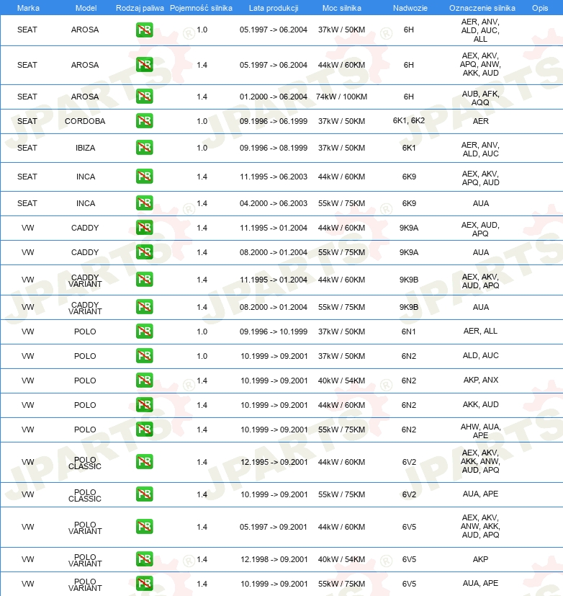
Task: Click the Pojemność silnika column header
Action: [x=201, y=8]
